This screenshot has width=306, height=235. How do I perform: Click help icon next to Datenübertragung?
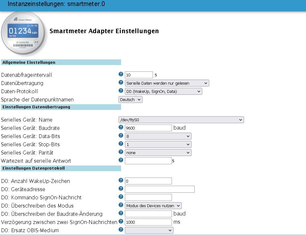coord(121,82)
